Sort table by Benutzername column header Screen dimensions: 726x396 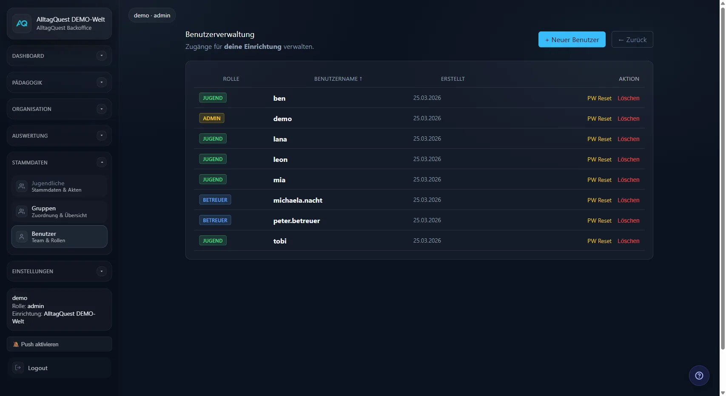(338, 79)
